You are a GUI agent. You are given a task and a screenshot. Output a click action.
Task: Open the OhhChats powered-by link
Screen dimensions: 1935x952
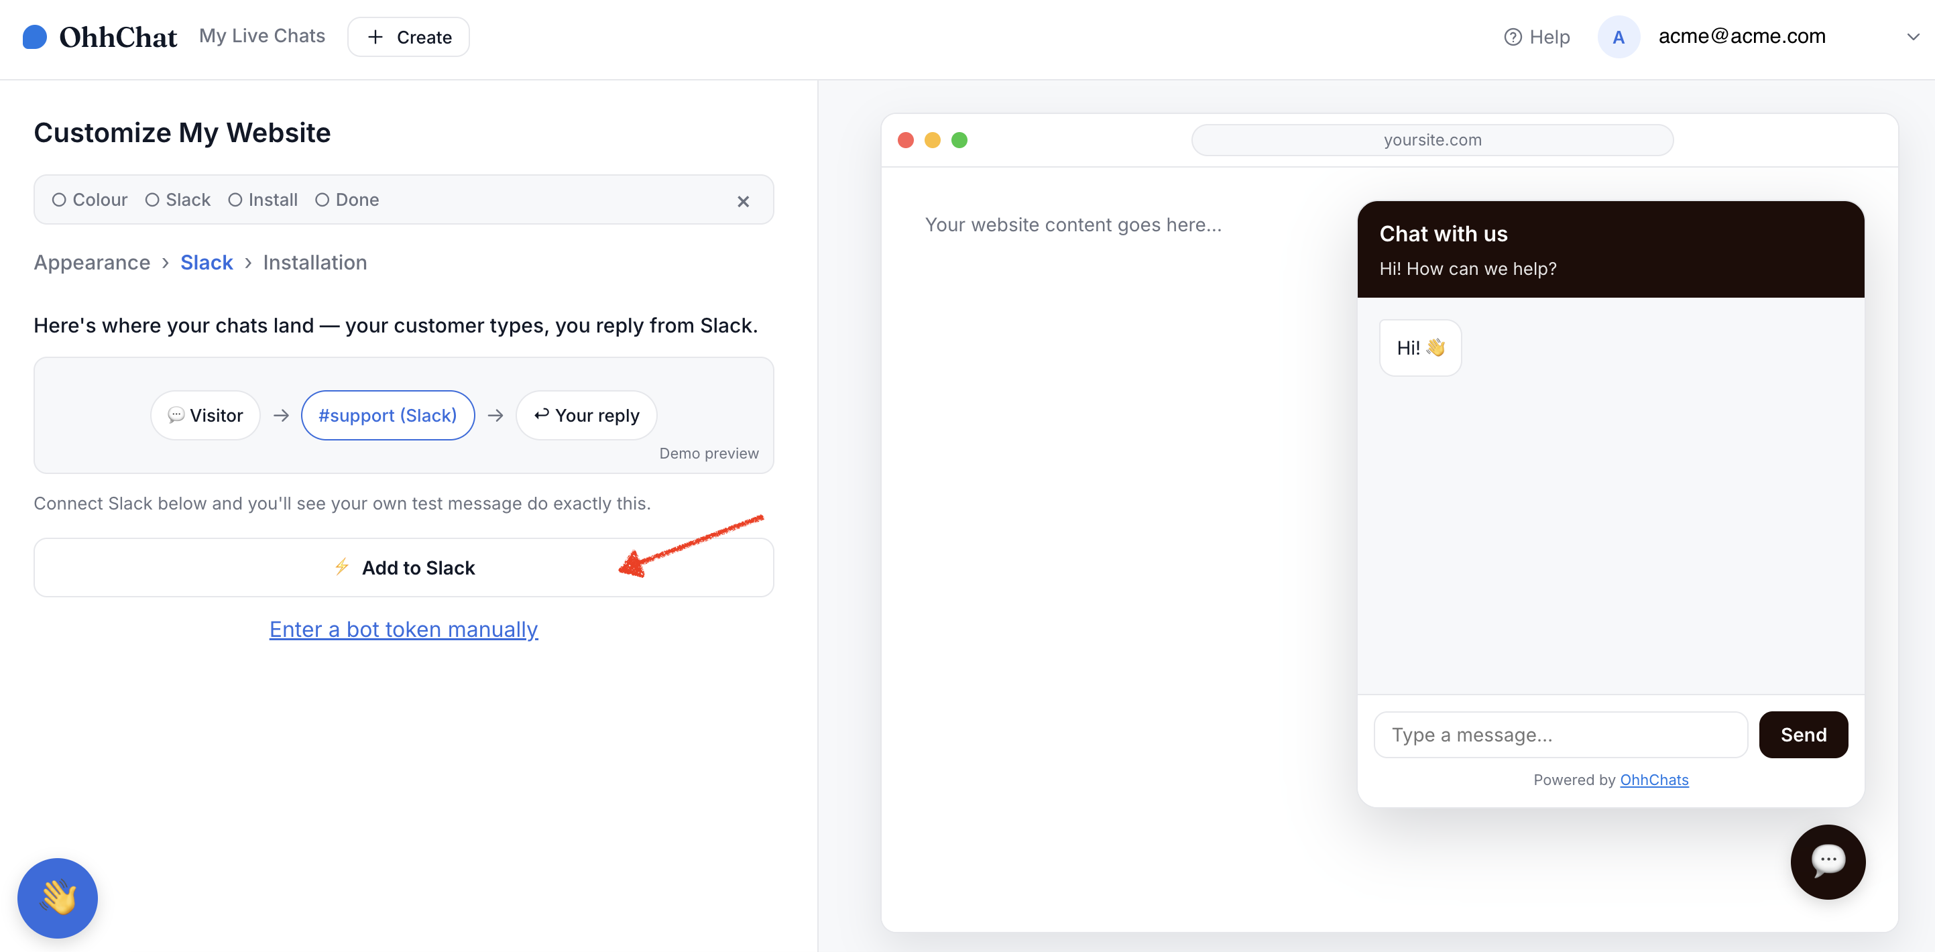(x=1653, y=780)
